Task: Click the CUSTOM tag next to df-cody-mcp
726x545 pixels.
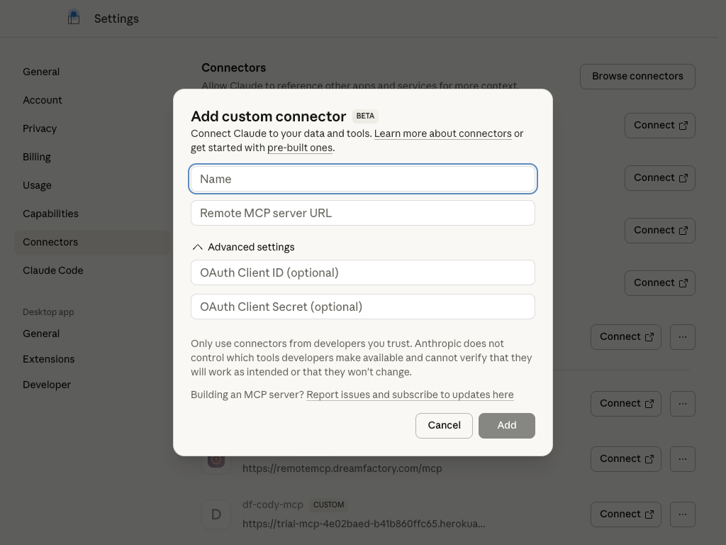Action: tap(329, 505)
